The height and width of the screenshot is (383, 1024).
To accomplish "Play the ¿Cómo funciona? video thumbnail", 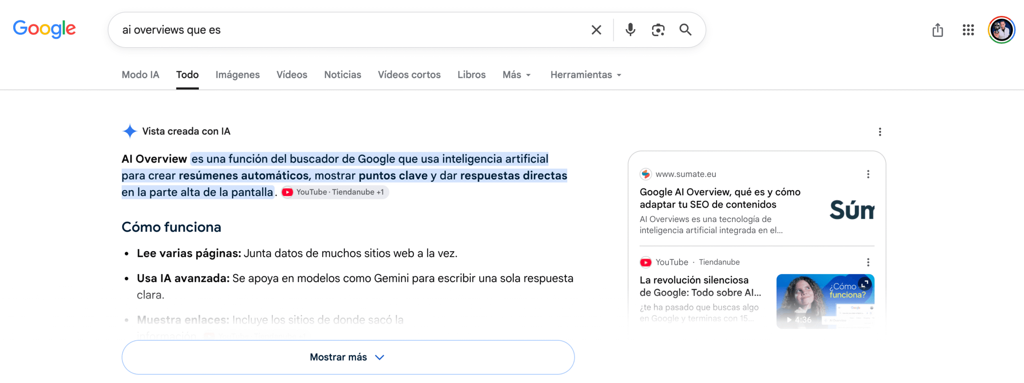I will click(825, 301).
